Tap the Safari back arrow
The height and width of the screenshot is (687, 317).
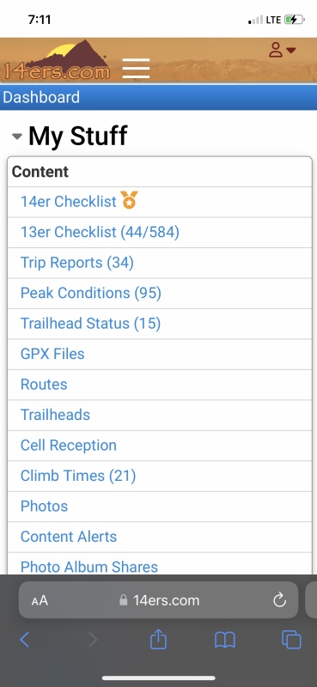[25, 640]
